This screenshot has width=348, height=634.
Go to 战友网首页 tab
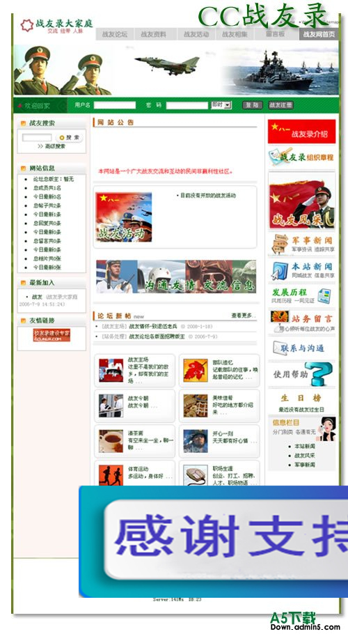[x=319, y=34]
